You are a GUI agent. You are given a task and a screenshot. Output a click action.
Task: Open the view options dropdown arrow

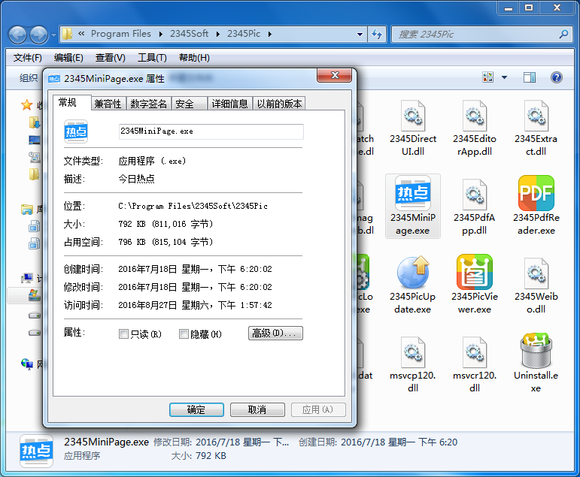(504, 77)
